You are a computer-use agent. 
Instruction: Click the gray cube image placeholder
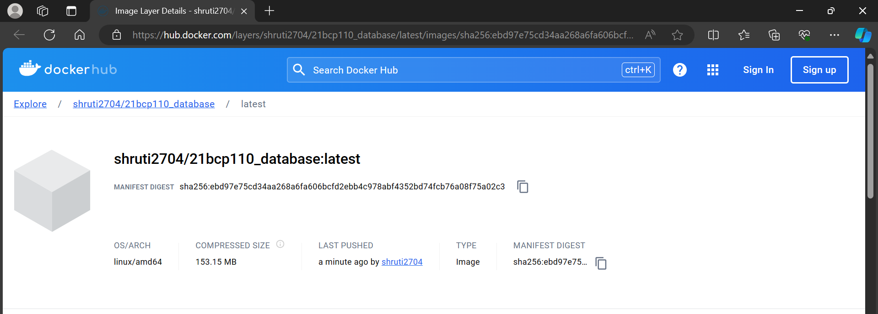[x=52, y=191]
